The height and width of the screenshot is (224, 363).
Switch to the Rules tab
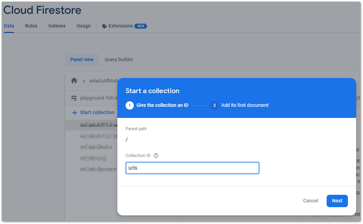click(x=31, y=26)
